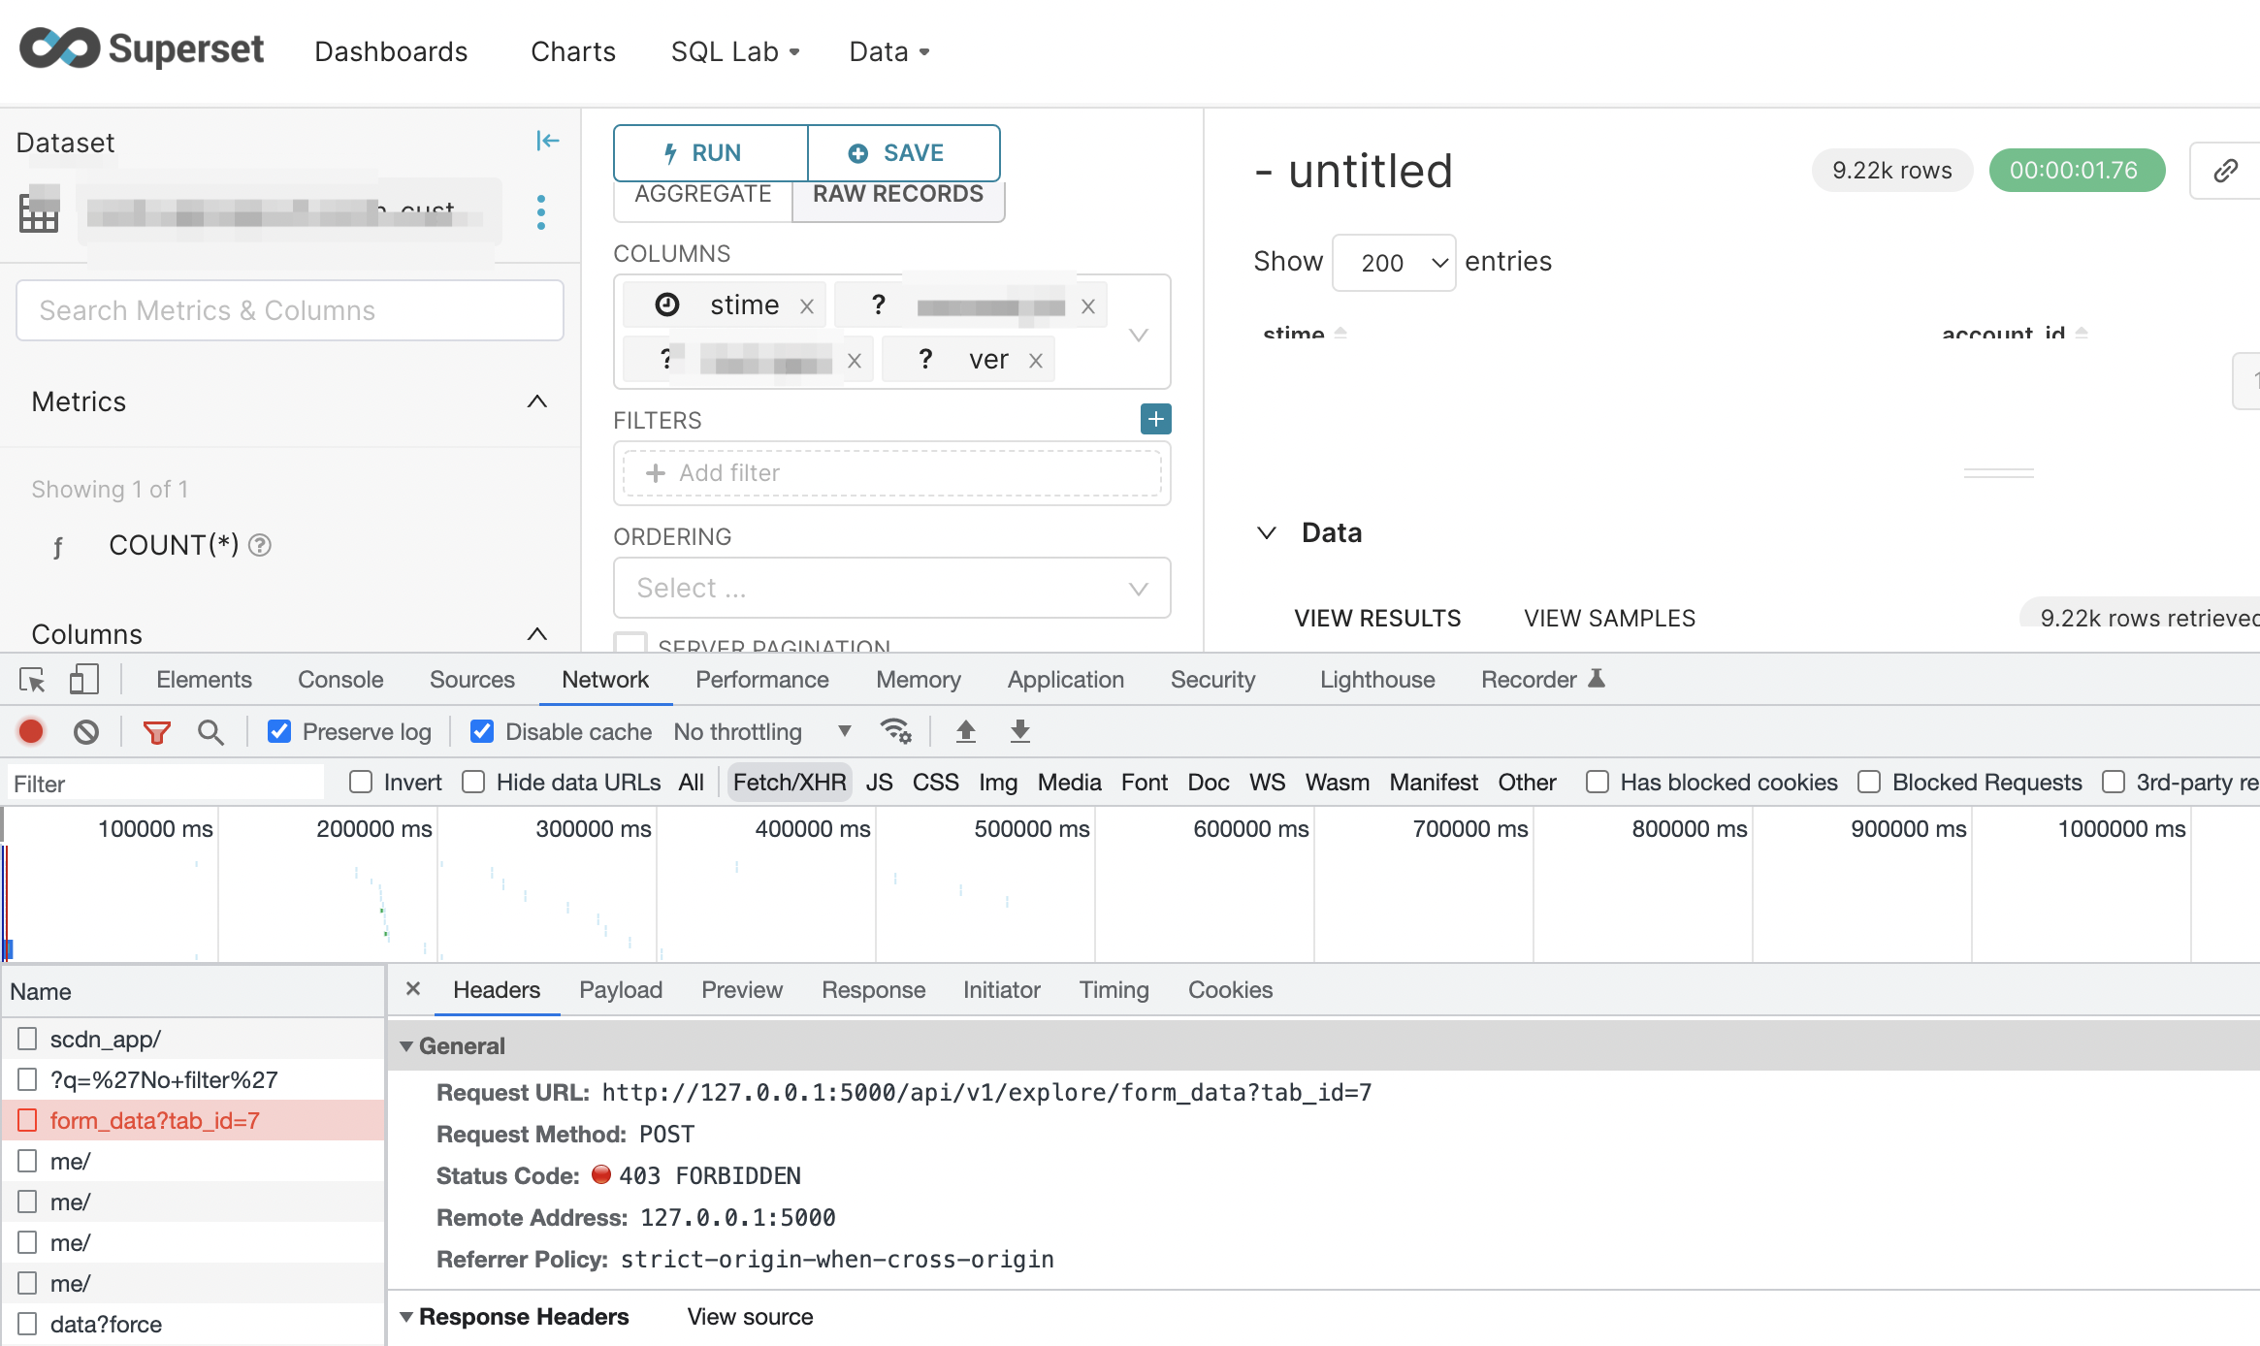Click the import HAR upload arrow icon
Viewport: 2260px width, 1346px height.
point(965,731)
